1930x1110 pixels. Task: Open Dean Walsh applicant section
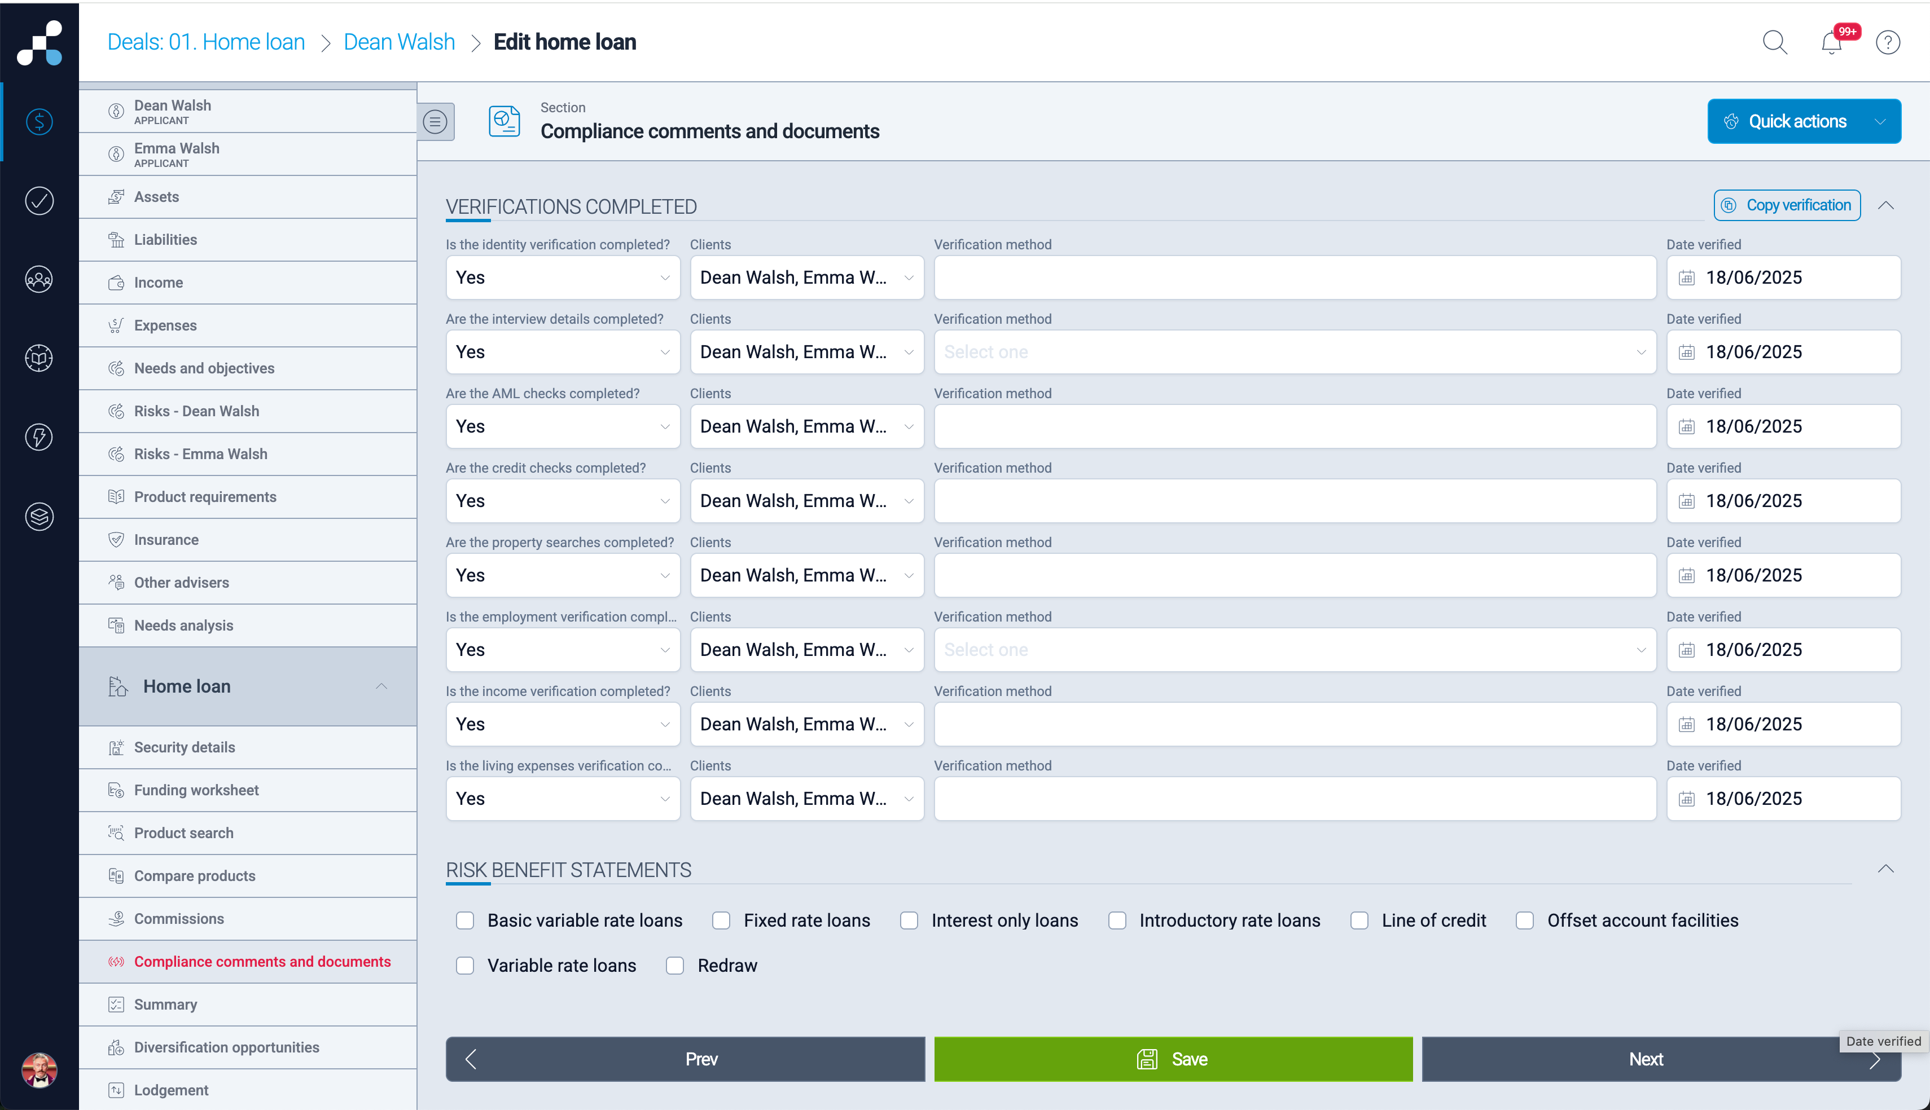(248, 111)
